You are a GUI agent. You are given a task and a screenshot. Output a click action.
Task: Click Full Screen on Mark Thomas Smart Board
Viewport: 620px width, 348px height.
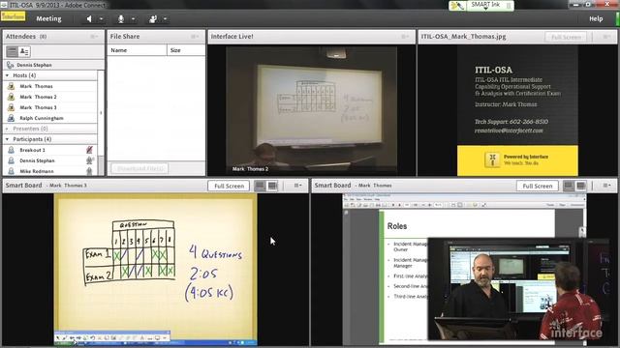(x=538, y=186)
